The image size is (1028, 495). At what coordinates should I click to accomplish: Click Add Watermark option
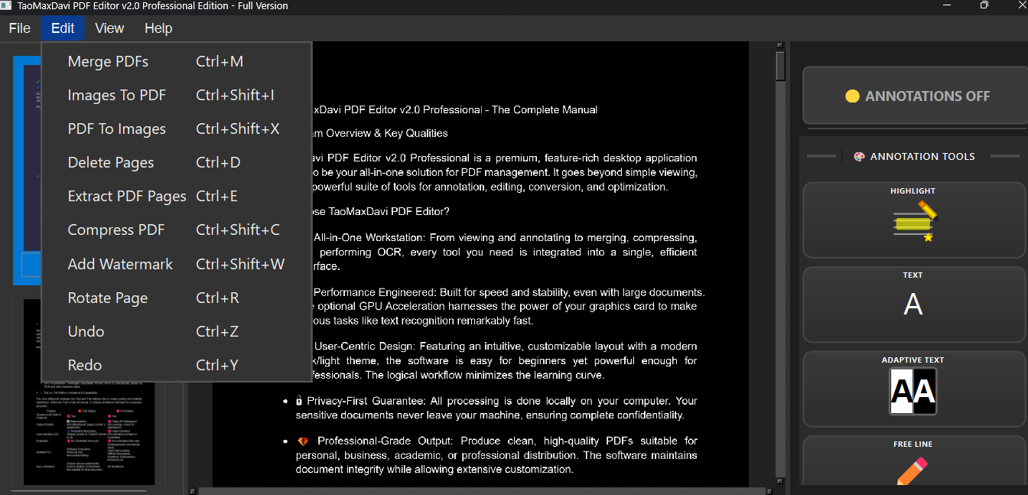[x=120, y=264]
